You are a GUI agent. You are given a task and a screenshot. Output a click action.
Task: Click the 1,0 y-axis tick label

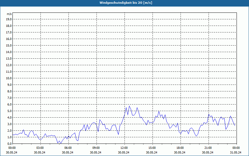10,137
